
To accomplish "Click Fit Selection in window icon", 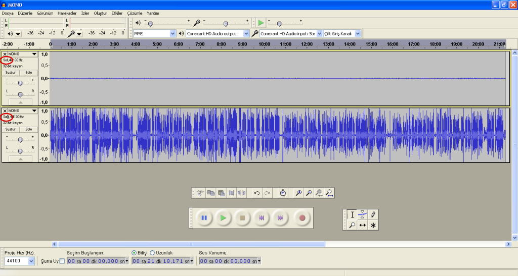I will point(319,193).
